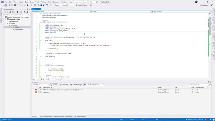Open the Any CPU platform dropdown
215x121 pixels.
tap(69, 5)
